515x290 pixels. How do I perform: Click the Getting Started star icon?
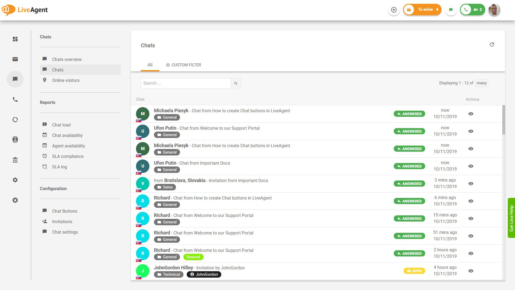tap(15, 200)
